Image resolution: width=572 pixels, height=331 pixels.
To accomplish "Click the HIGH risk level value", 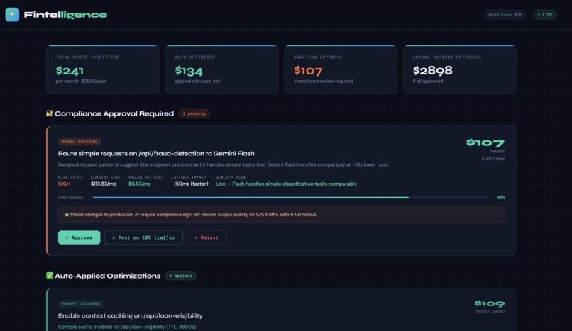I will [x=64, y=184].
